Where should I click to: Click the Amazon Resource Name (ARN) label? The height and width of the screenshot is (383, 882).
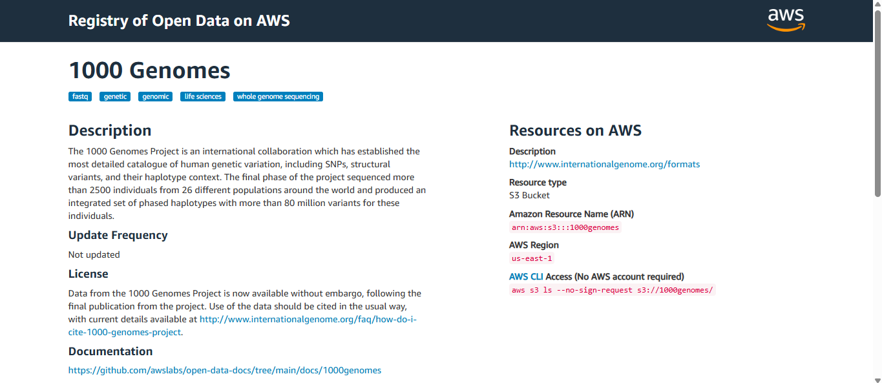coord(571,214)
